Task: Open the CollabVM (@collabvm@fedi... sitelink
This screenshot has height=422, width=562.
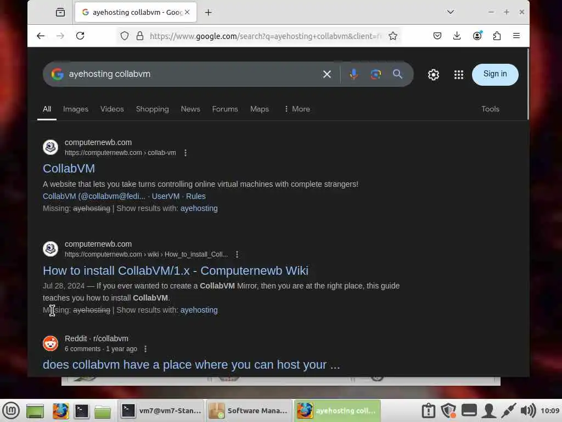Action: [94, 196]
